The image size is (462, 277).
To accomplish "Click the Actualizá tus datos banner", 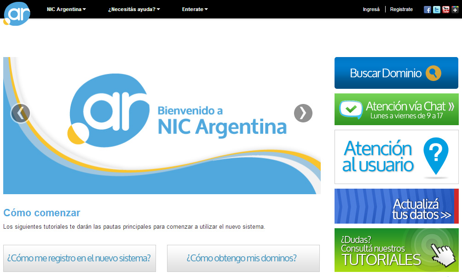I will pos(397,206).
